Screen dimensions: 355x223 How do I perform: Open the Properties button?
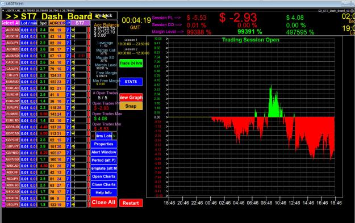pyautogui.click(x=104, y=144)
